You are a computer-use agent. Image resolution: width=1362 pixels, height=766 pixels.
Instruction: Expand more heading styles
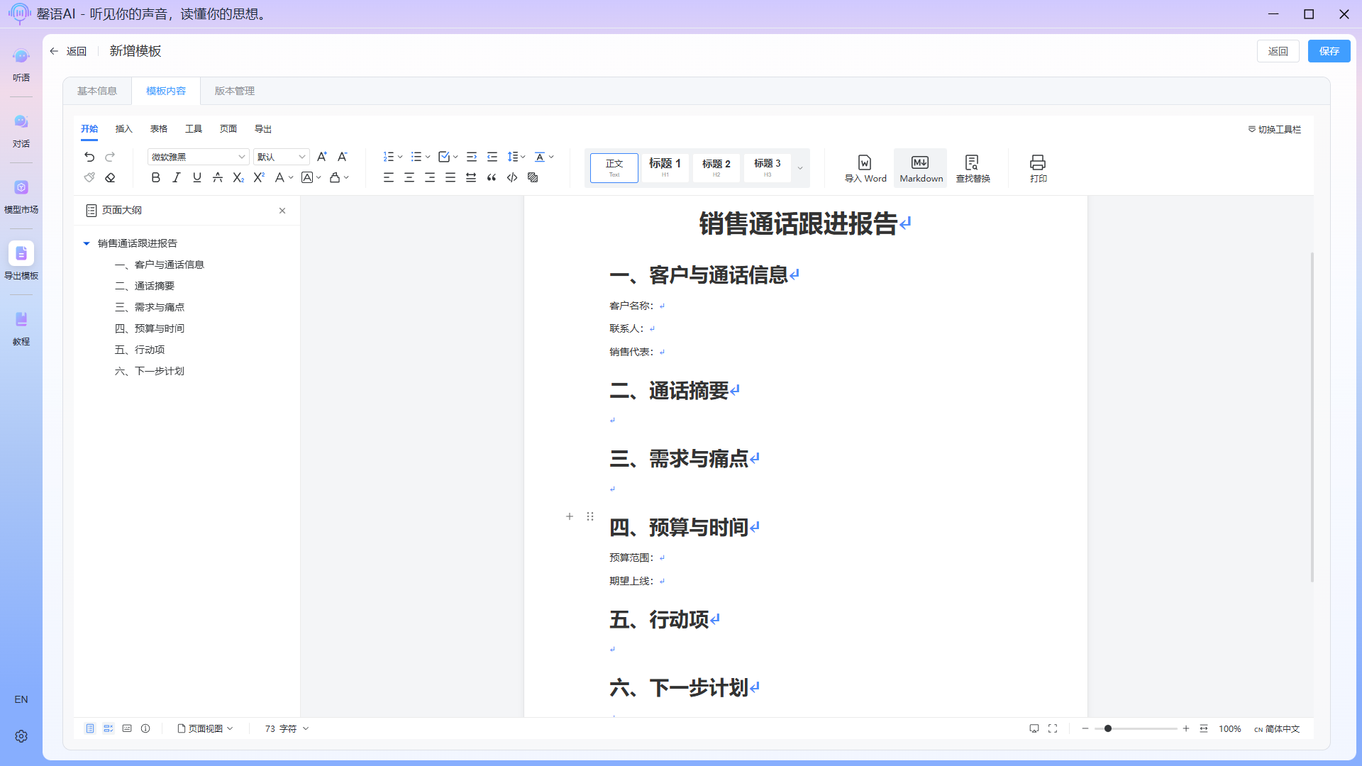point(800,168)
